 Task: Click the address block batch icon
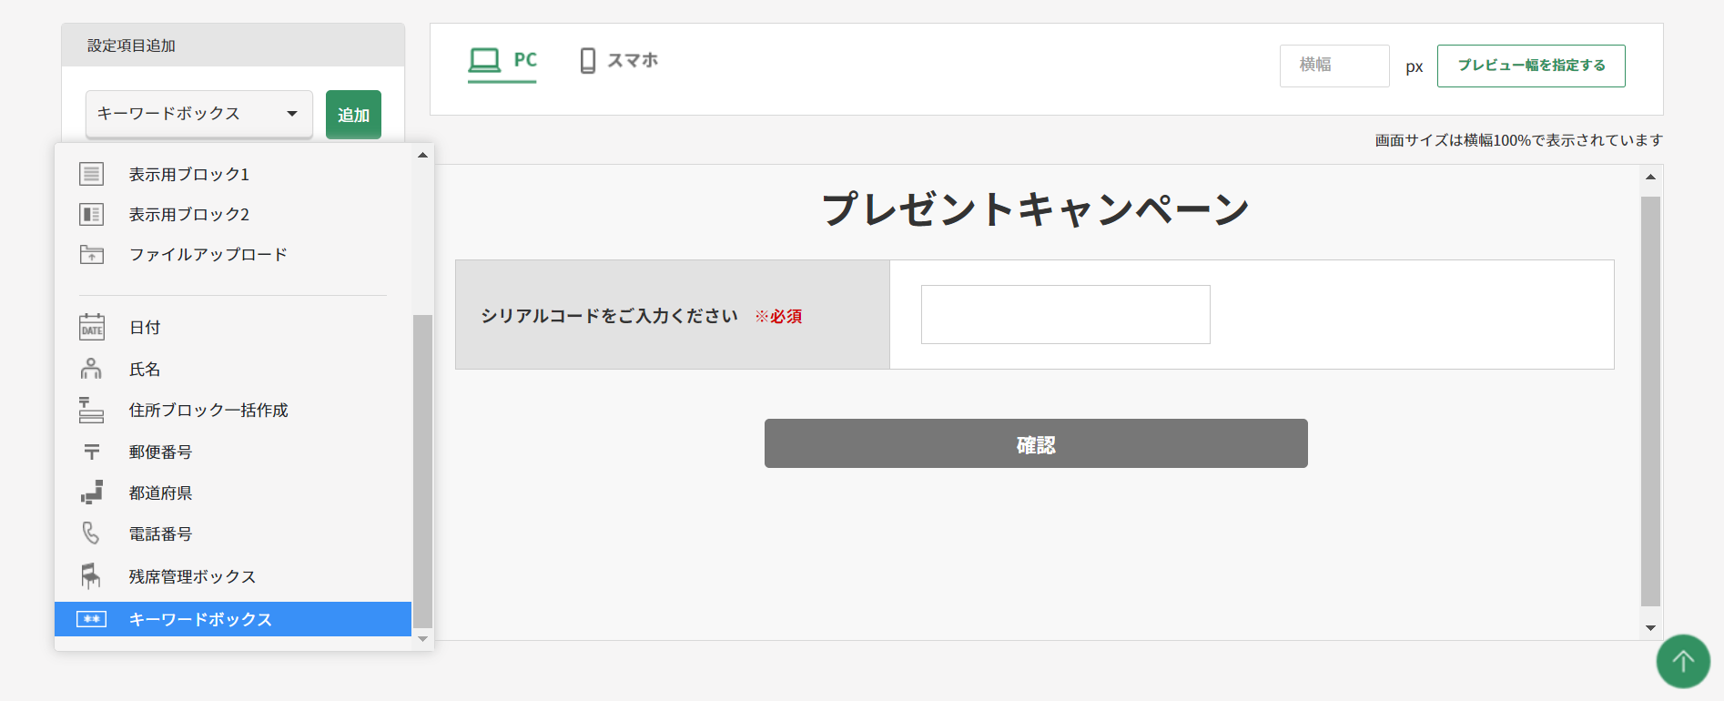(x=91, y=410)
